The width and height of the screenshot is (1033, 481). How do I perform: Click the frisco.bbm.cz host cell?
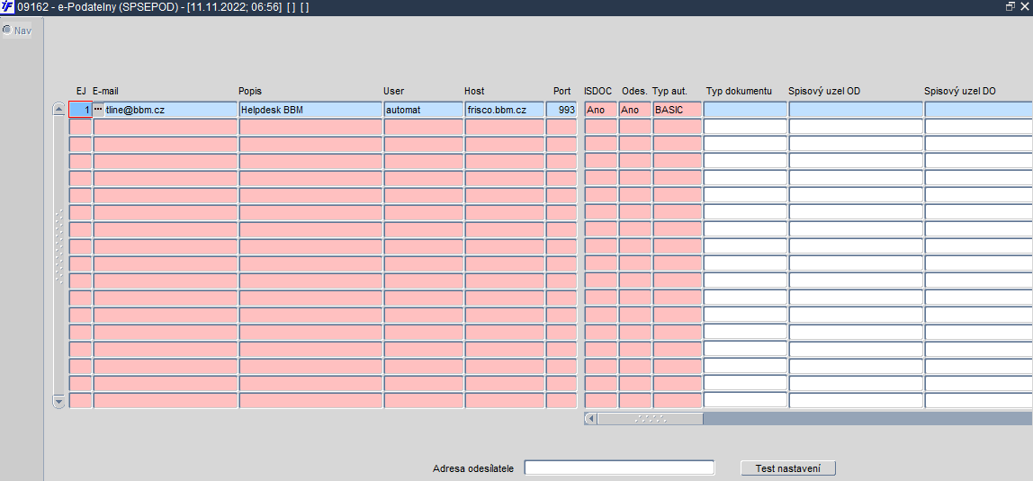pos(505,110)
